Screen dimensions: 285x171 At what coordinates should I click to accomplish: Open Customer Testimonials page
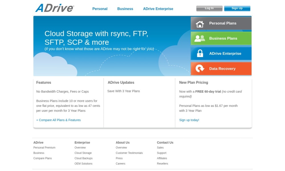(x=129, y=153)
